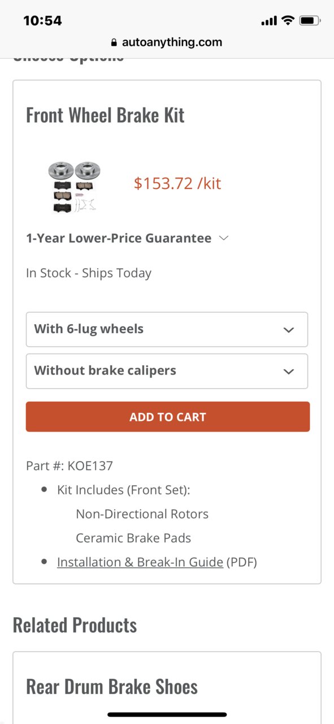The width and height of the screenshot is (334, 724).
Task: Open the With 6-lug wheels dropdown
Action: pos(167,329)
